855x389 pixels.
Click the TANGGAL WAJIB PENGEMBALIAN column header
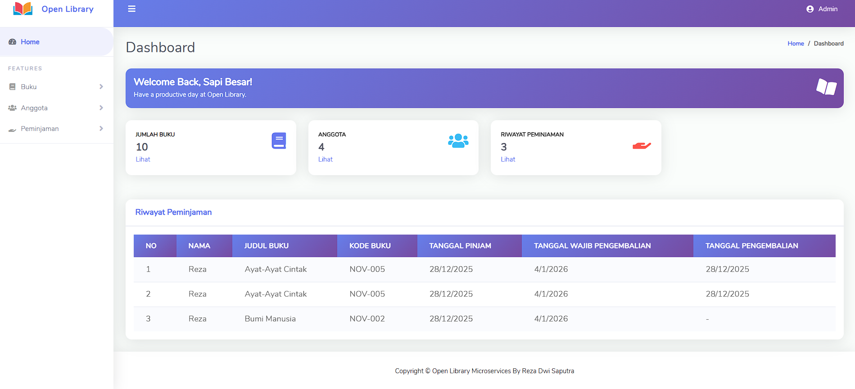[607, 246]
